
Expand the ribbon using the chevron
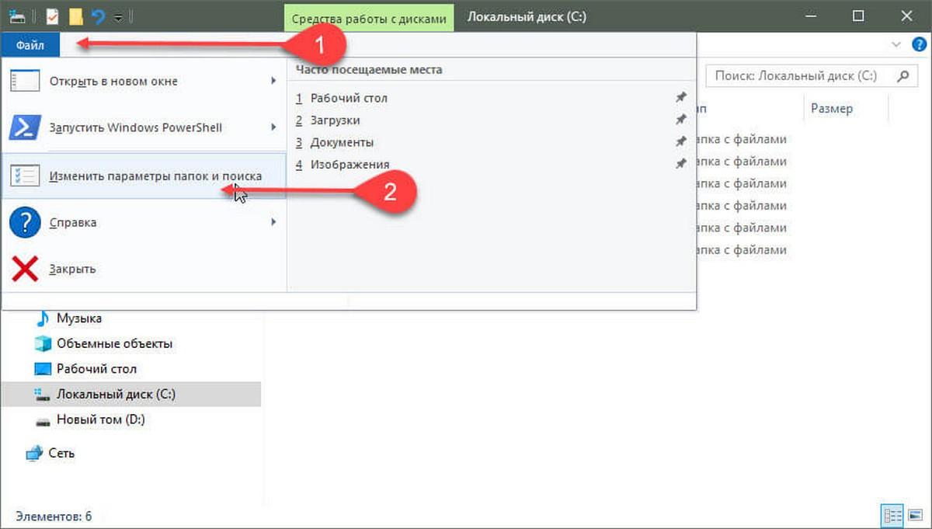tap(897, 45)
